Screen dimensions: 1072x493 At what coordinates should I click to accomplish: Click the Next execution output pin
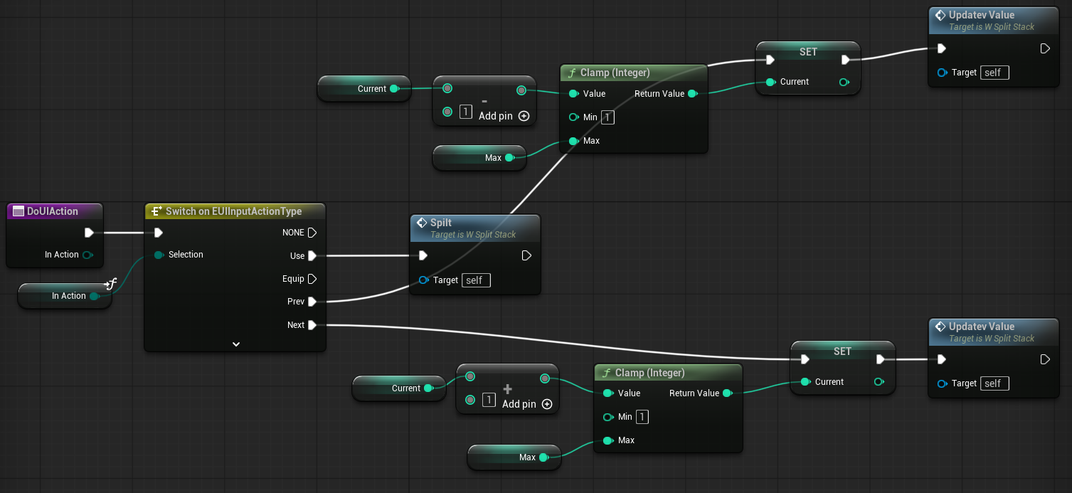click(312, 325)
